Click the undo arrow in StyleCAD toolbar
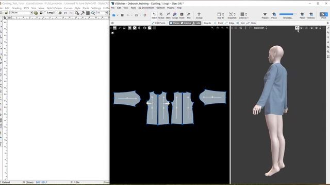Screen dimensions: 330x185 (x=65, y=13)
